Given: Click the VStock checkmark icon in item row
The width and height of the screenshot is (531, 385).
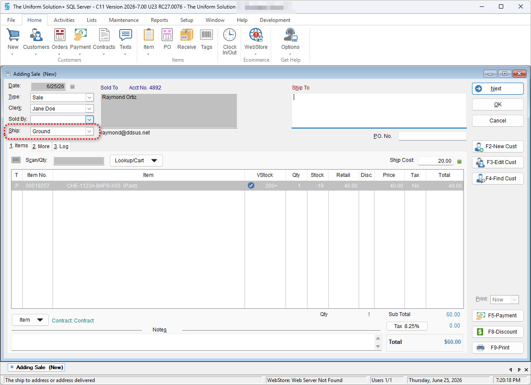Looking at the screenshot, I should click(x=251, y=185).
